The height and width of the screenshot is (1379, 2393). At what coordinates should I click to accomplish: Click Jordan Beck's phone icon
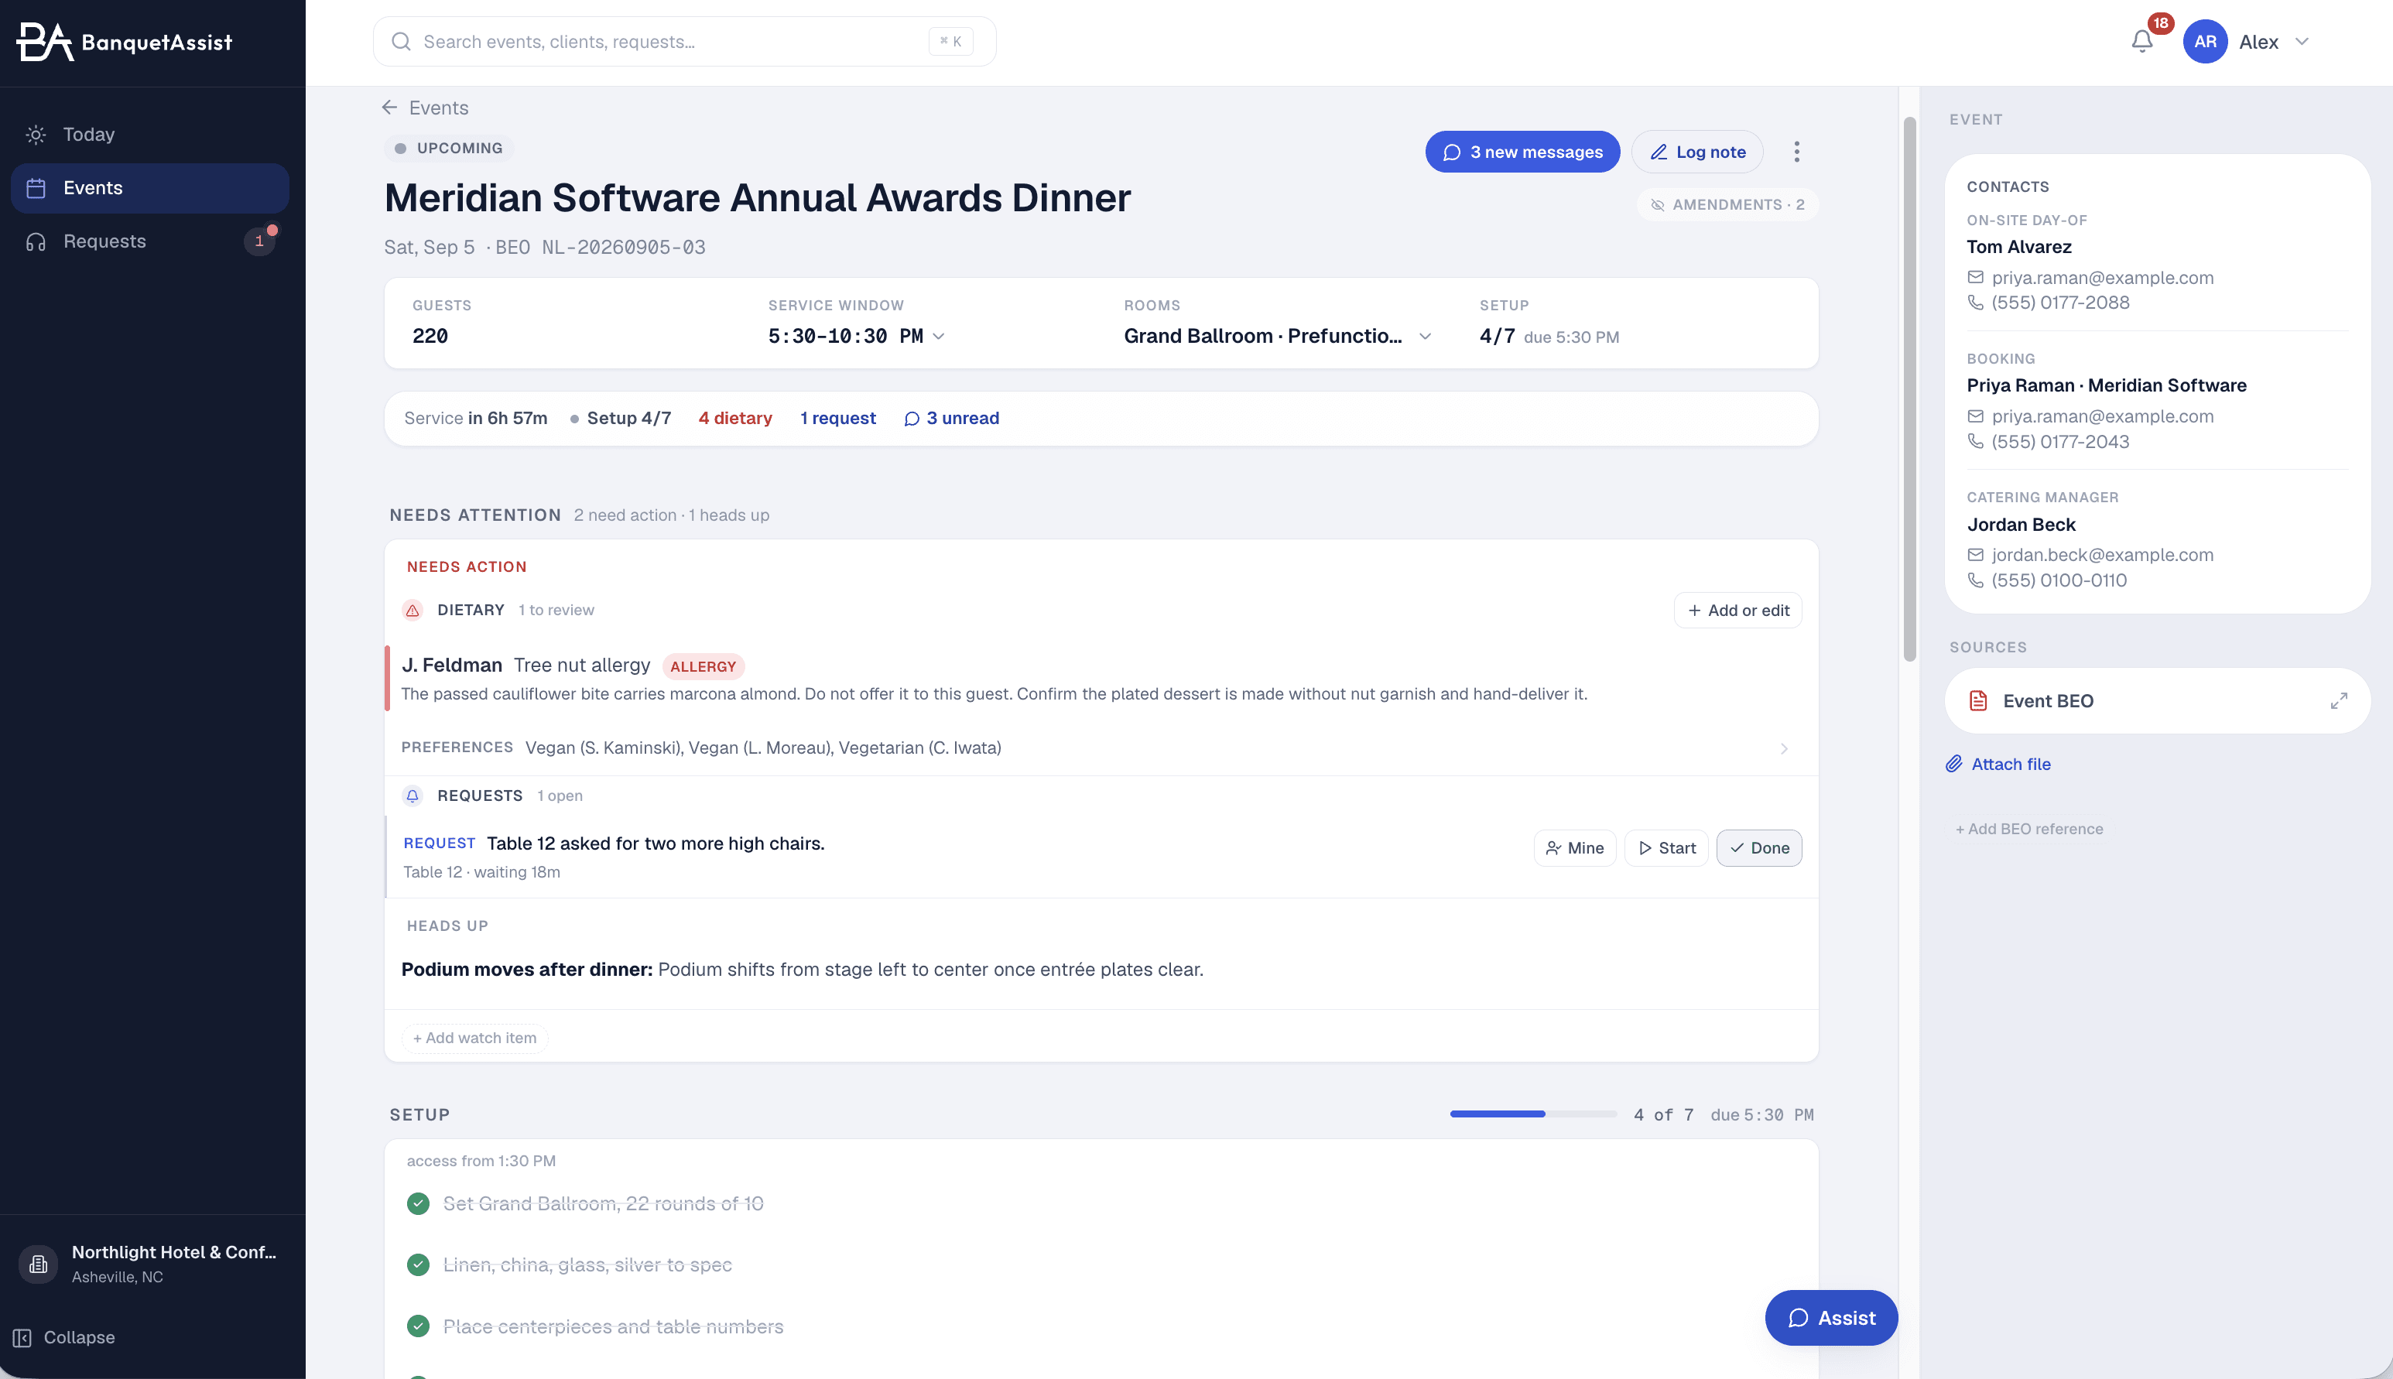(x=1975, y=580)
